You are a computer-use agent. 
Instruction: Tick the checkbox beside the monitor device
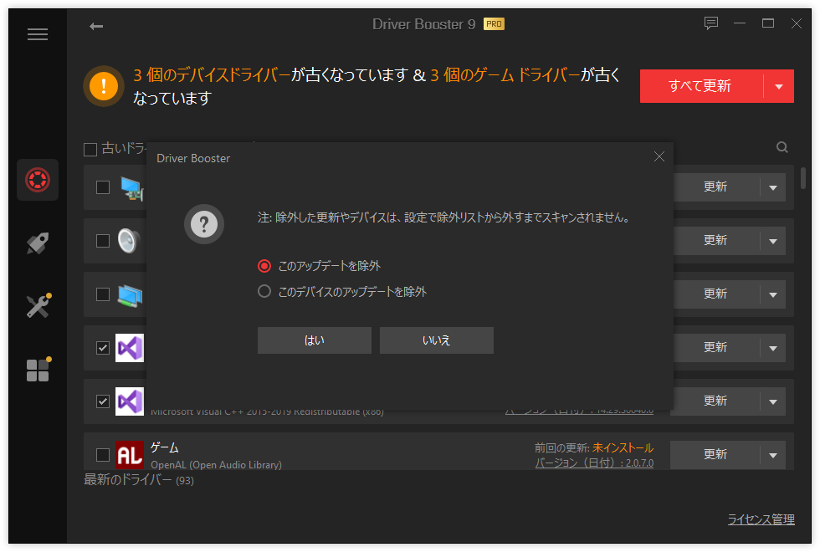tap(103, 294)
